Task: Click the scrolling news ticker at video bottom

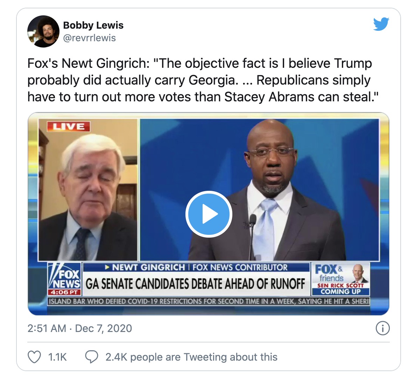Action: click(209, 301)
